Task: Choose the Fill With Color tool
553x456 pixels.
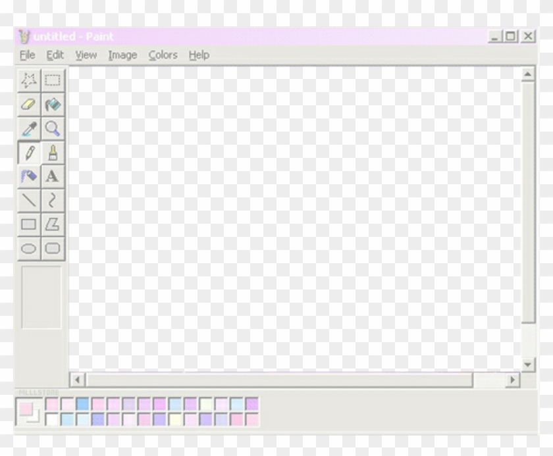Action: point(53,104)
